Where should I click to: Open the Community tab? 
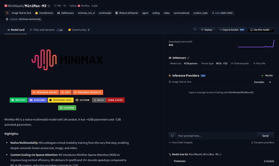click(x=79, y=30)
